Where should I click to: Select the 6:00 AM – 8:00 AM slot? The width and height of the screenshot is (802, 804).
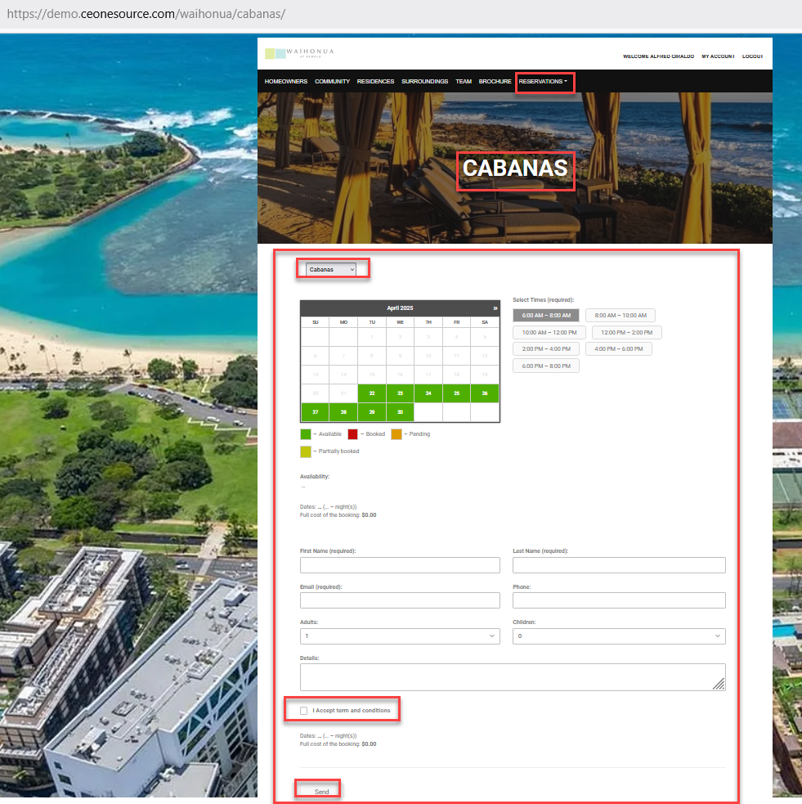click(546, 316)
